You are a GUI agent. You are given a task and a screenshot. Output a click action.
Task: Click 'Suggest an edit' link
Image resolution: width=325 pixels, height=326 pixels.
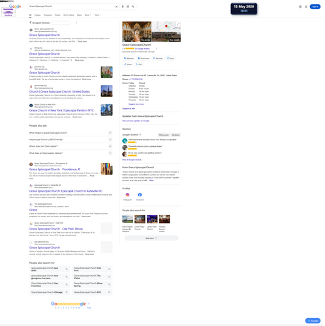click(x=129, y=108)
